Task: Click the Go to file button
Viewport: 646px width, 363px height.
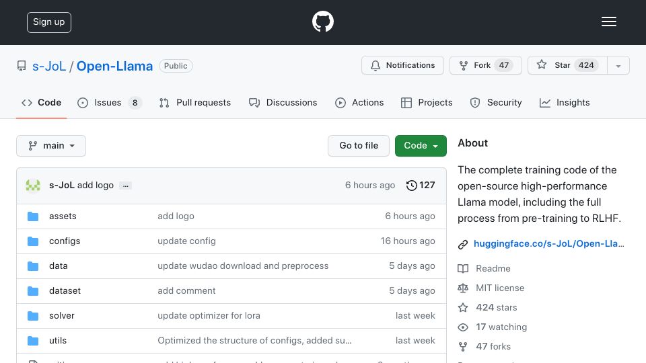Action: [x=359, y=146]
